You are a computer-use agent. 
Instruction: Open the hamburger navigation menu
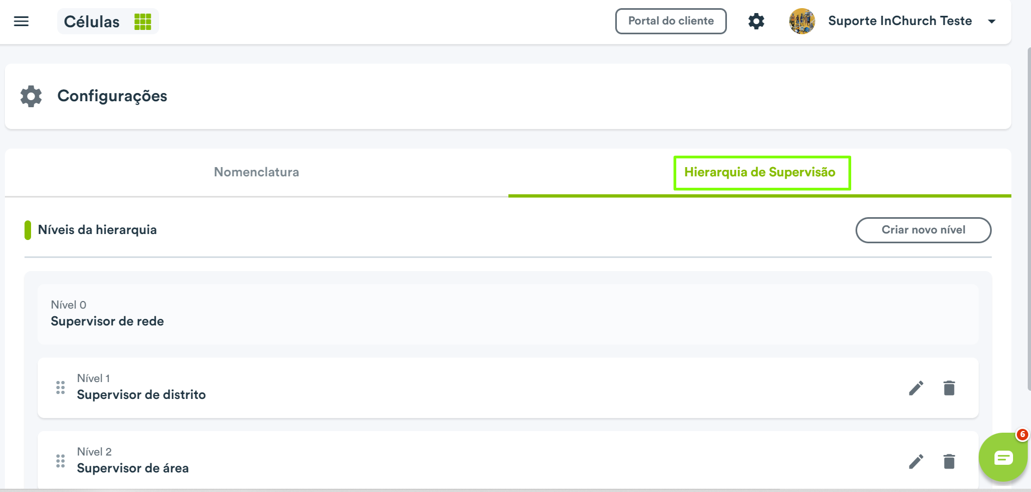pyautogui.click(x=21, y=21)
